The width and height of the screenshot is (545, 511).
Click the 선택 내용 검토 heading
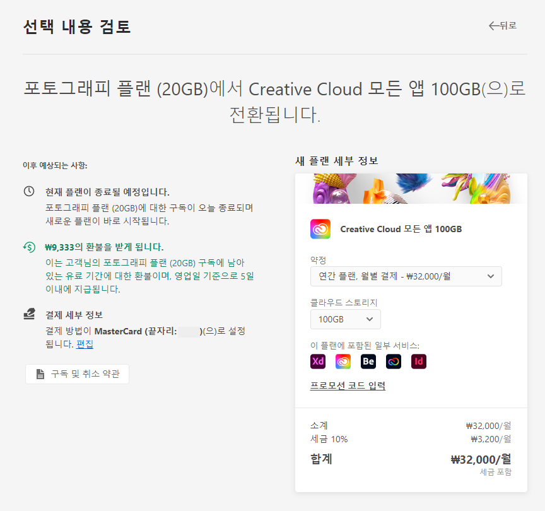(77, 26)
